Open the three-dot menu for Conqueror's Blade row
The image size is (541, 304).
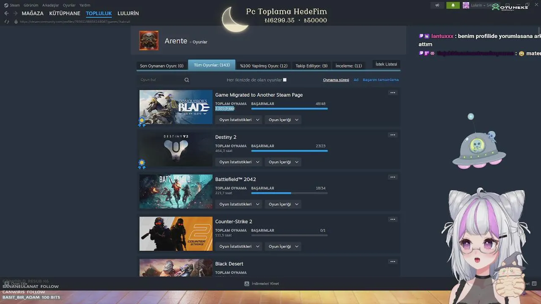pyautogui.click(x=393, y=92)
